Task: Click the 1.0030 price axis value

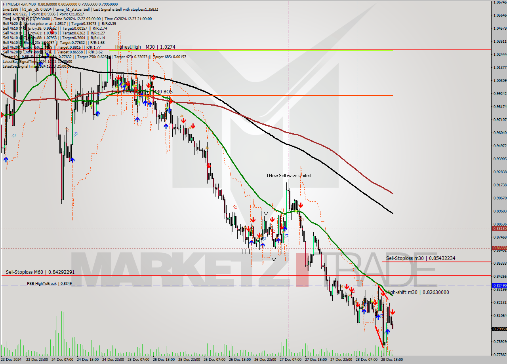Action: point(499,80)
